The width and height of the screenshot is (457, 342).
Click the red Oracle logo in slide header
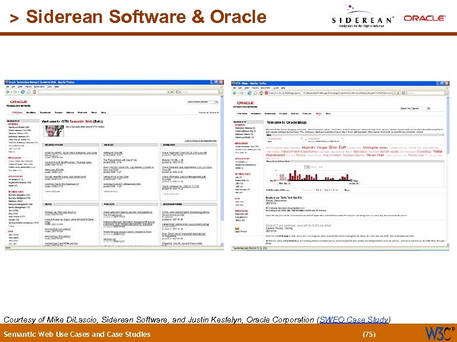(x=424, y=18)
